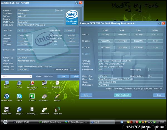Click the Memory Bus value 167.0 MHz in benchmark
167x130 pixels.
(x=105, y=76)
